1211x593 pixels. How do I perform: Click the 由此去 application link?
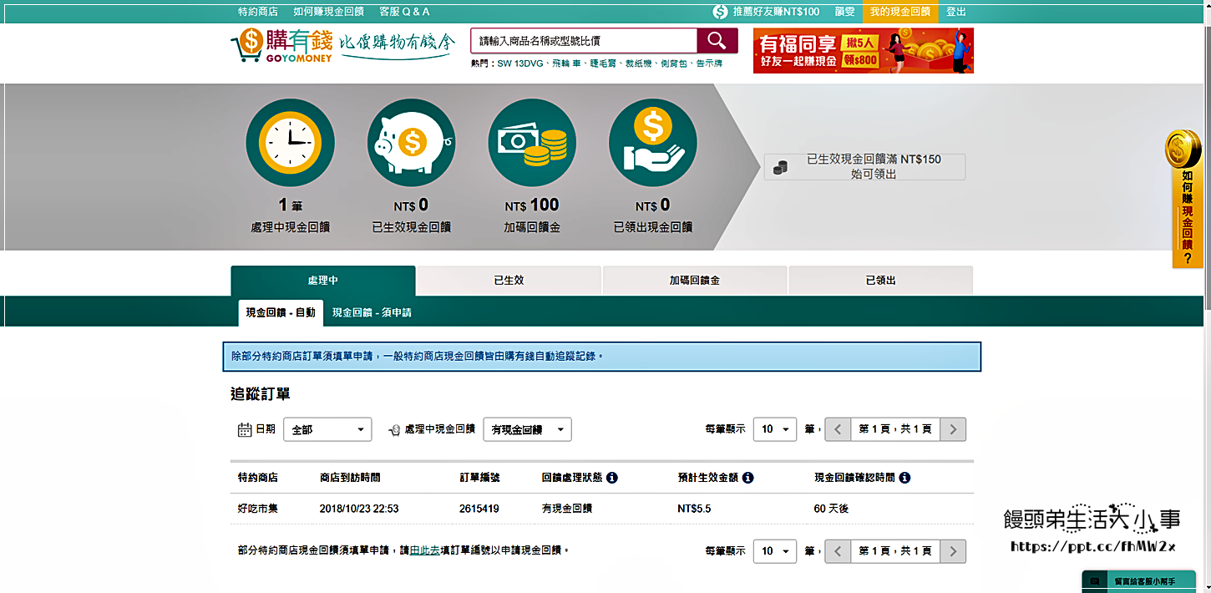(424, 551)
